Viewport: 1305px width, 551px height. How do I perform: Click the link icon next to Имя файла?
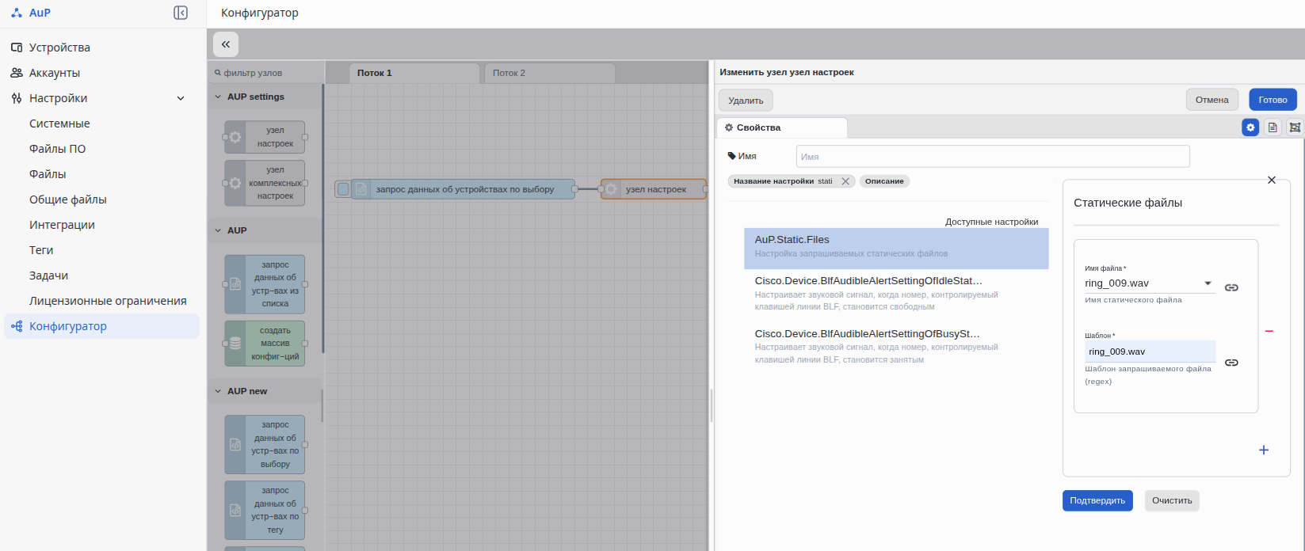click(x=1231, y=287)
